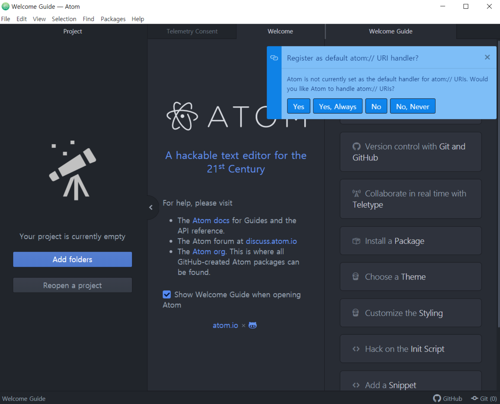Choose No, Never in the notification
The width and height of the screenshot is (500, 404).
click(x=413, y=106)
